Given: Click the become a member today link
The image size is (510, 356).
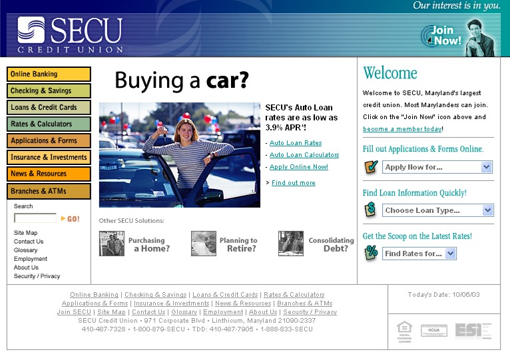Looking at the screenshot, I should pyautogui.click(x=402, y=129).
